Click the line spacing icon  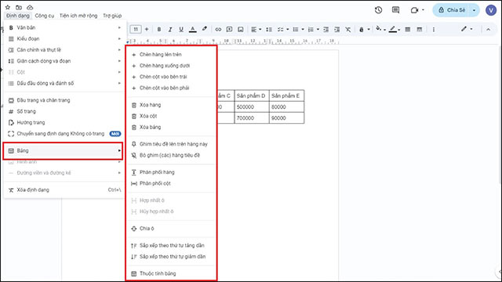pos(269,30)
